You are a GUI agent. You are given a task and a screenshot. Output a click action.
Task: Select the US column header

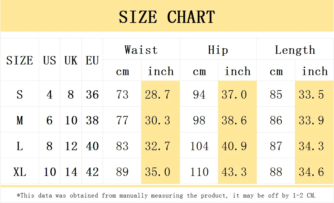(49, 60)
